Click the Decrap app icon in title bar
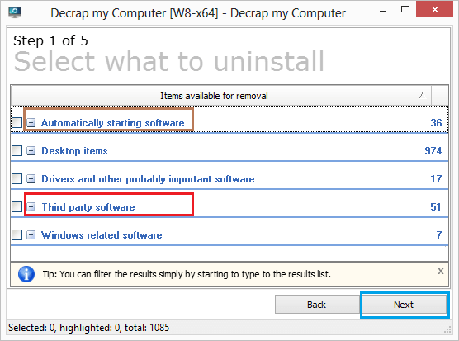 click(x=15, y=12)
